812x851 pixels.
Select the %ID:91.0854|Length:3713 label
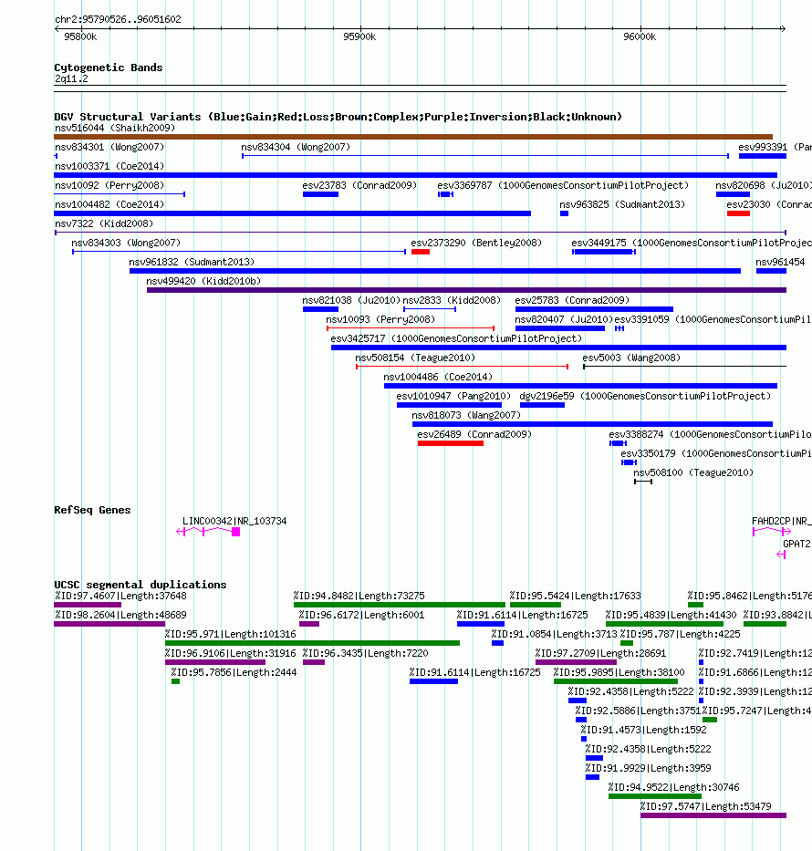554,635
